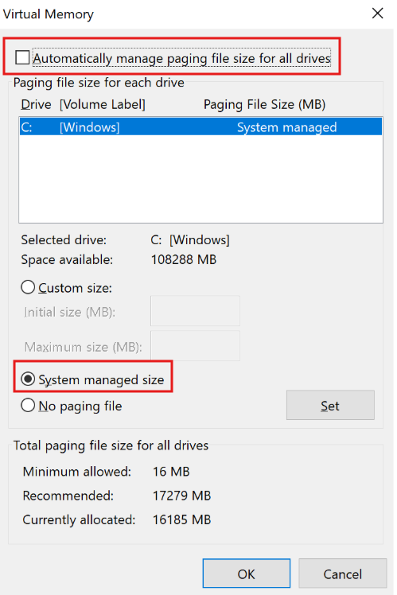
Task: Click the Virtual Memory title bar text
Action: 49,14
